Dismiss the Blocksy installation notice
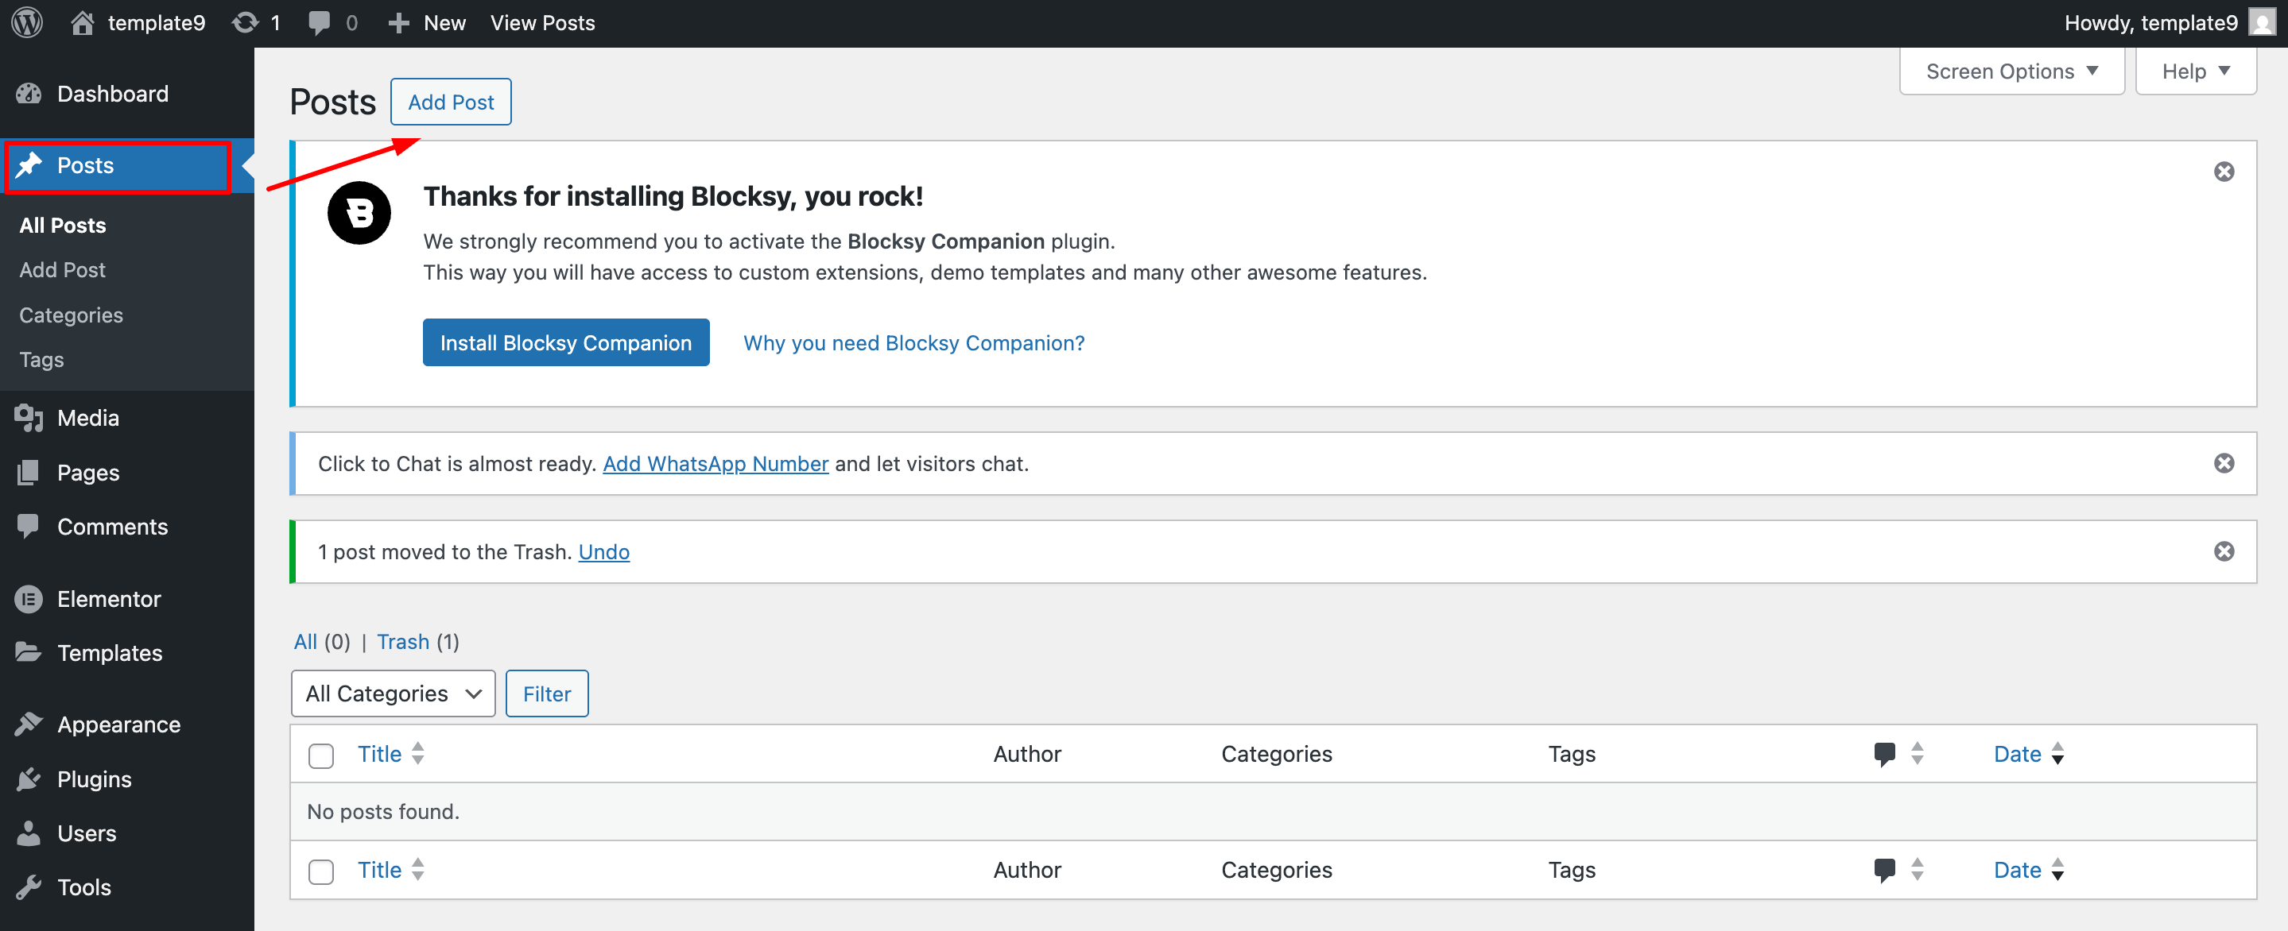Image resolution: width=2288 pixels, height=931 pixels. click(x=2223, y=172)
